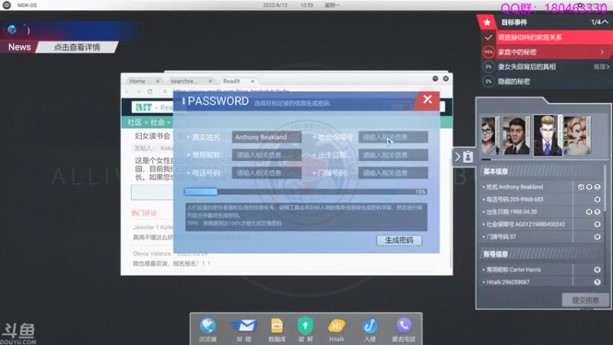This screenshot has height=345, width=613.
Task: Select the 隐藏的秘密 objective
Action: (547, 81)
